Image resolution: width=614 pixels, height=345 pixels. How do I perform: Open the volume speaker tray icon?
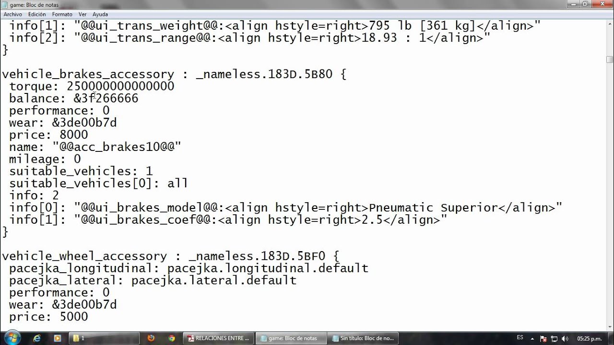pos(565,338)
